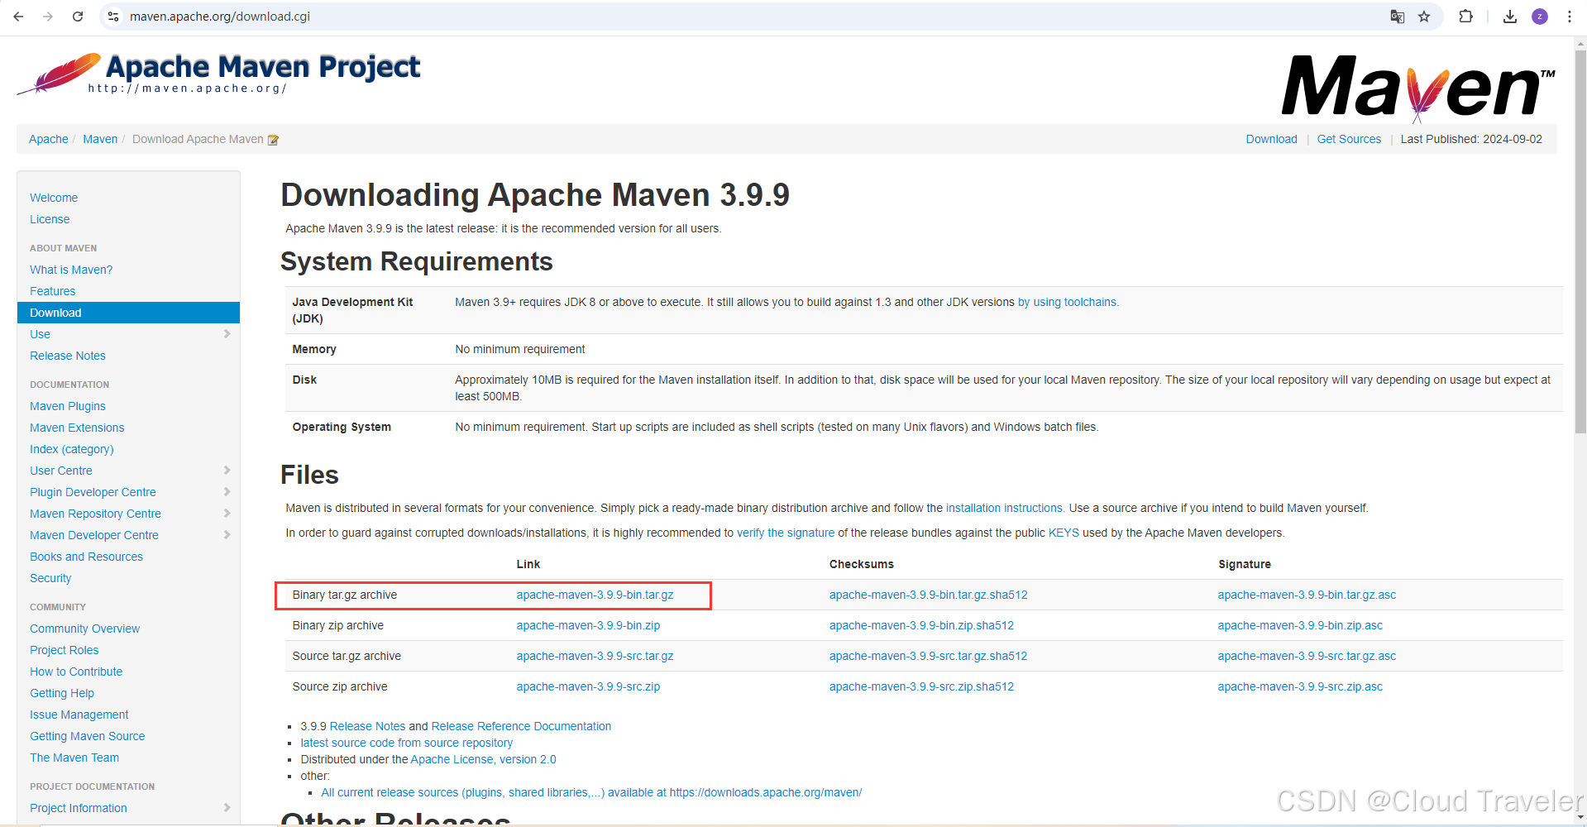Open Release Notes sidebar item

coord(68,356)
